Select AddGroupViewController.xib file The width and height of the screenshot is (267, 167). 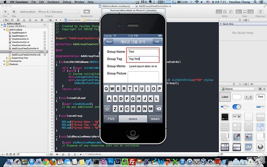pos(26,55)
